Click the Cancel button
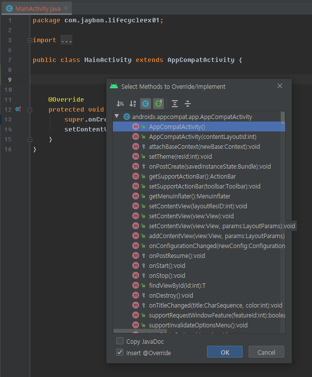 (266, 352)
